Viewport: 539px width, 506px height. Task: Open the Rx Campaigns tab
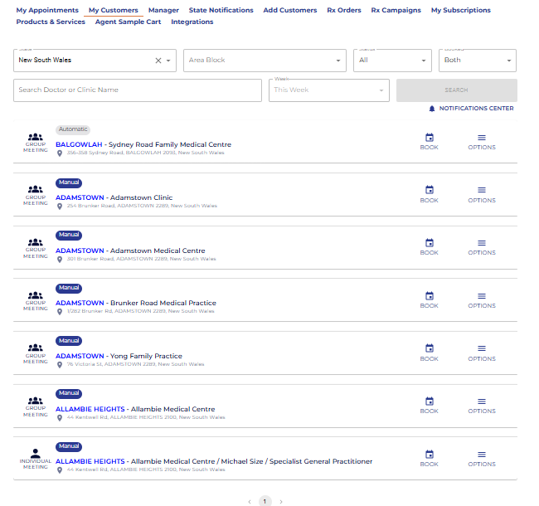396,11
